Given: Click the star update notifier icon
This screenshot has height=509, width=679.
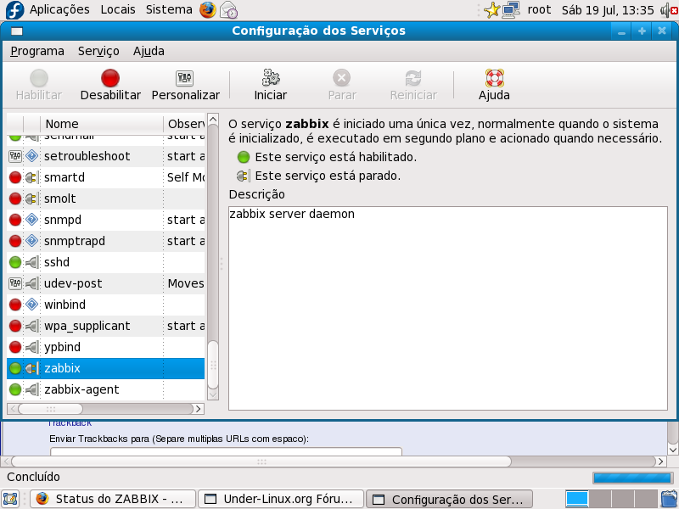Looking at the screenshot, I should click(491, 10).
